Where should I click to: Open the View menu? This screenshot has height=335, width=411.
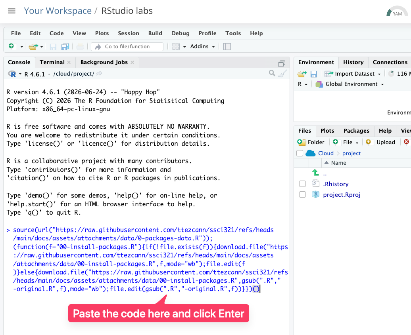pos(79,33)
